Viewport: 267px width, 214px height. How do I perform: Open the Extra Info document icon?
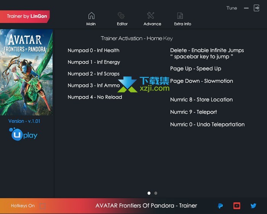tap(180, 16)
